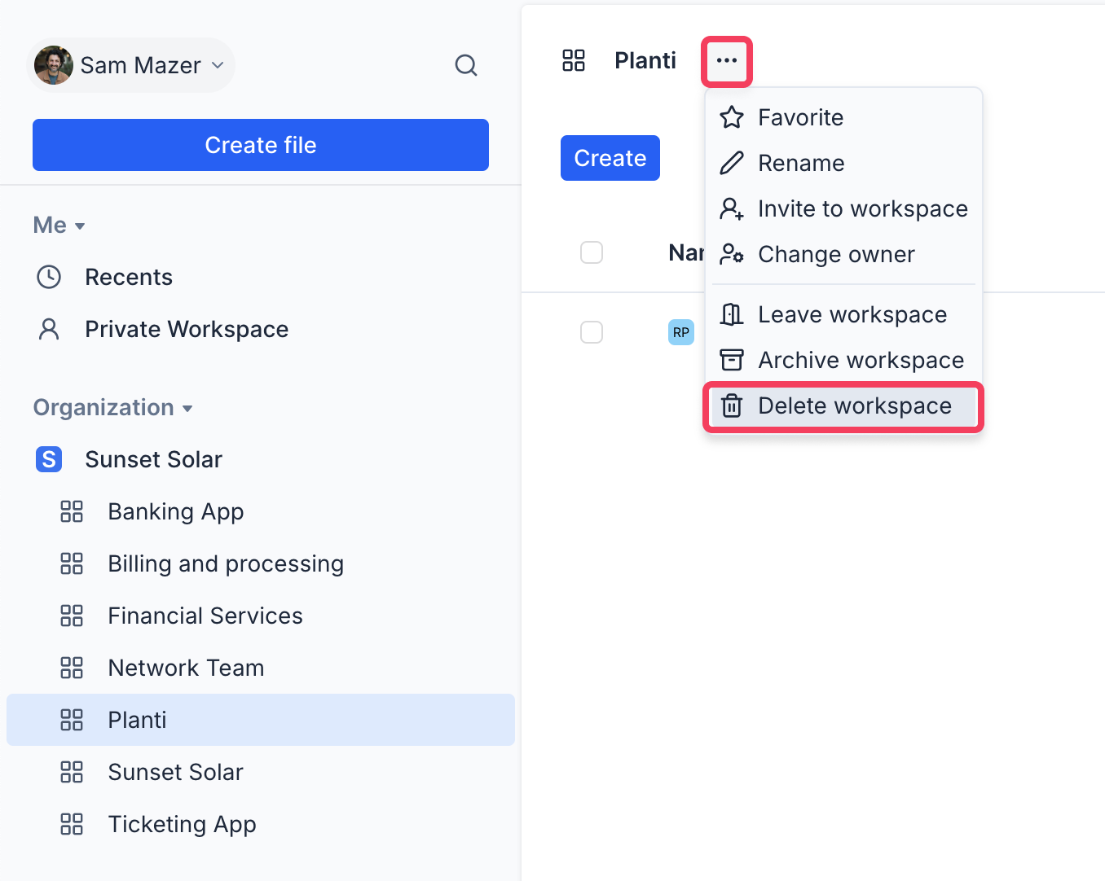The image size is (1105, 881).
Task: Click the RP avatar badge in list
Action: pos(680,332)
